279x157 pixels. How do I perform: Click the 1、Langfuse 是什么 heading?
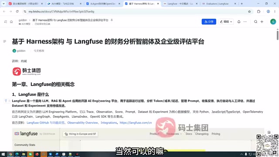(x=31, y=94)
